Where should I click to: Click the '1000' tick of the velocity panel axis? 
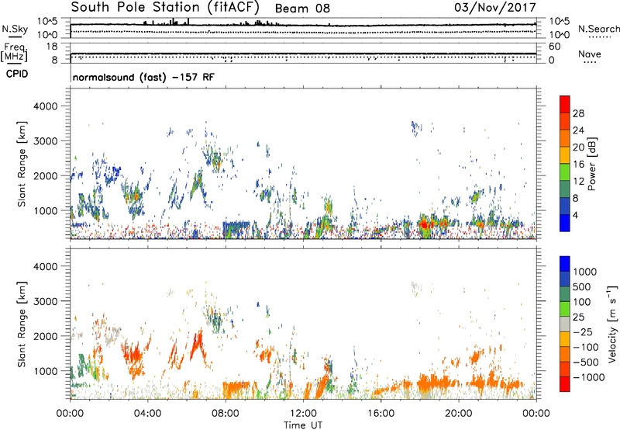46,371
